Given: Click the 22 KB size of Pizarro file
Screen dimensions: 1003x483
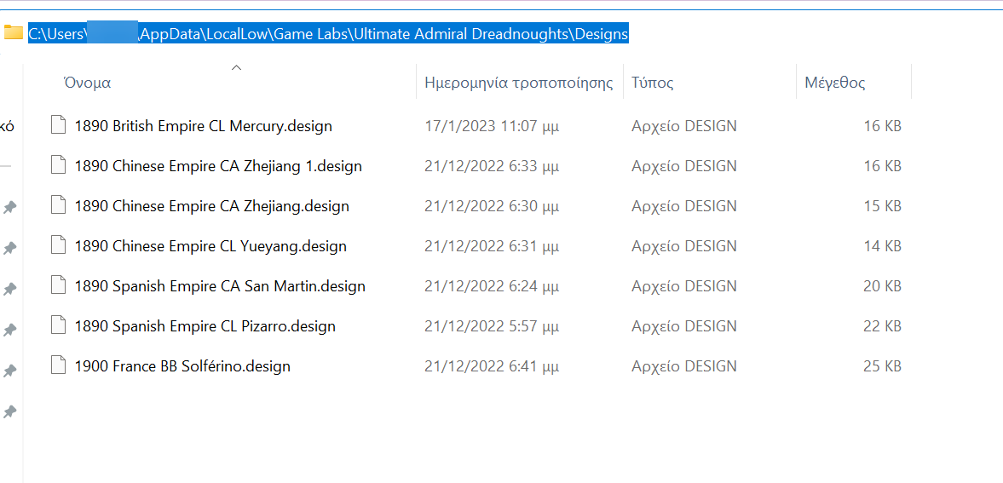Looking at the screenshot, I should [882, 326].
